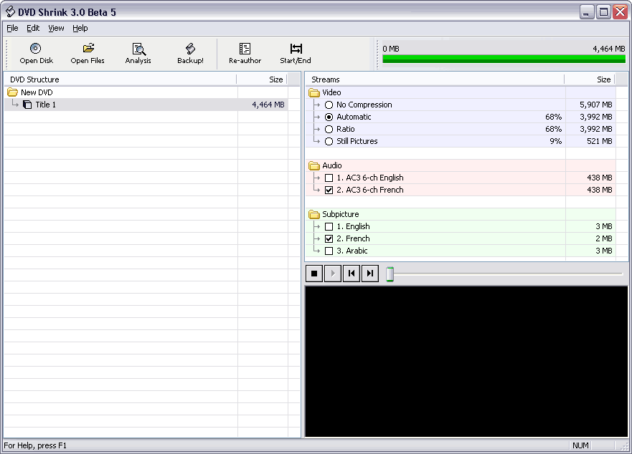
Task: Click the Streams column header
Action: [435, 79]
